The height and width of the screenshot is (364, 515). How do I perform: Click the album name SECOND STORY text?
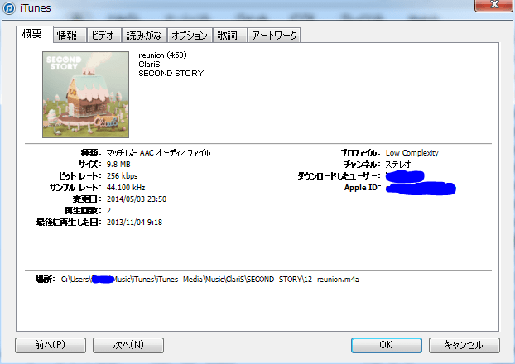[171, 74]
